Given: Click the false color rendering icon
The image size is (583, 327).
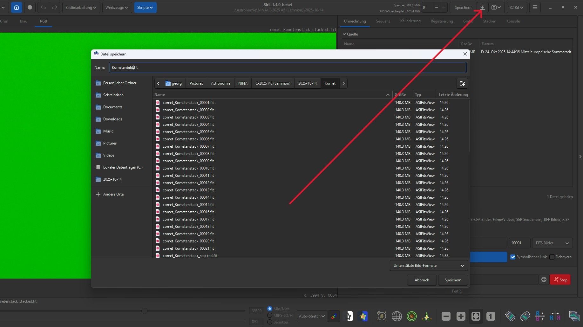Looking at the screenshot, I should click(363, 316).
